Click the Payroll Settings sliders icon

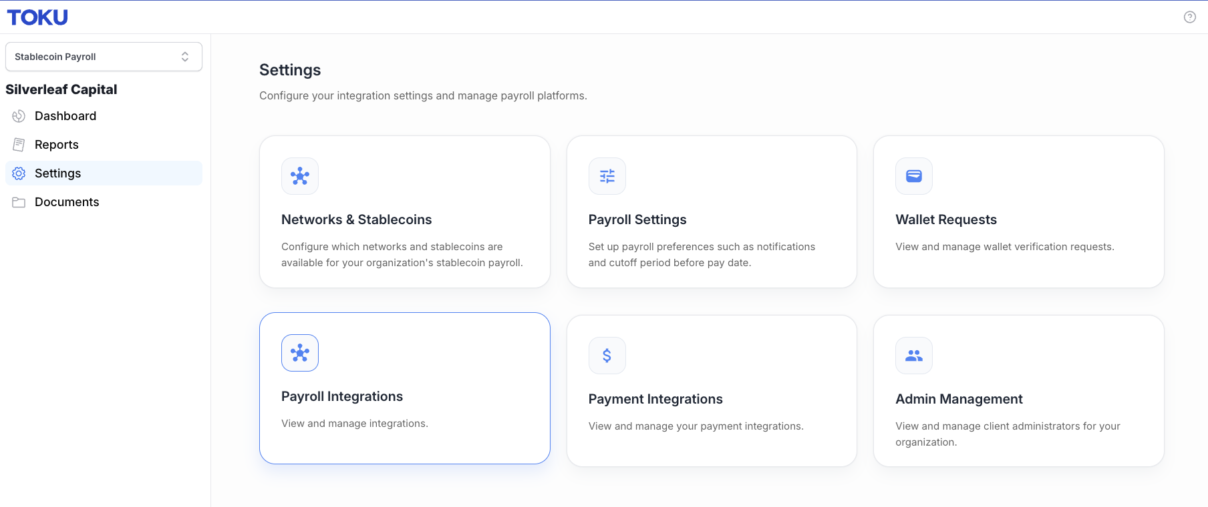click(607, 176)
